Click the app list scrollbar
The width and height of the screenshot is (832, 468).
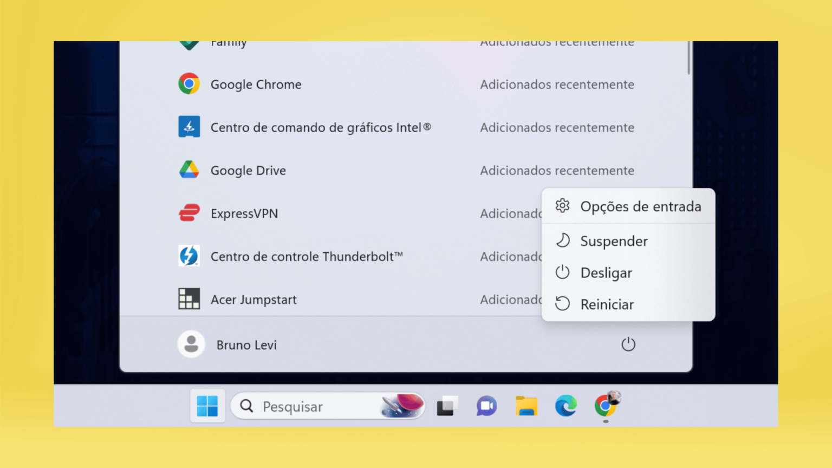coord(689,57)
